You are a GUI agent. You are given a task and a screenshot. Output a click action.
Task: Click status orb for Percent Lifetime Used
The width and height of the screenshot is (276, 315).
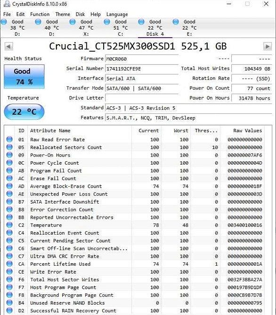[x=9, y=264]
